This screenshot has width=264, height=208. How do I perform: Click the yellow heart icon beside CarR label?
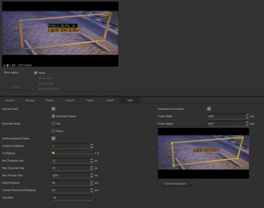[7, 65]
